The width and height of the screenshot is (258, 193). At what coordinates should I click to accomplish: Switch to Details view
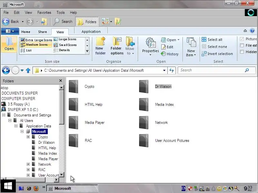tap(62, 50)
